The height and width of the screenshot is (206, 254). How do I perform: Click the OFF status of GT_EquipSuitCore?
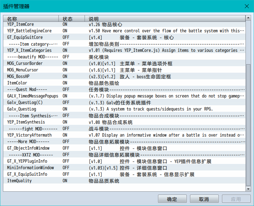tap(66, 37)
